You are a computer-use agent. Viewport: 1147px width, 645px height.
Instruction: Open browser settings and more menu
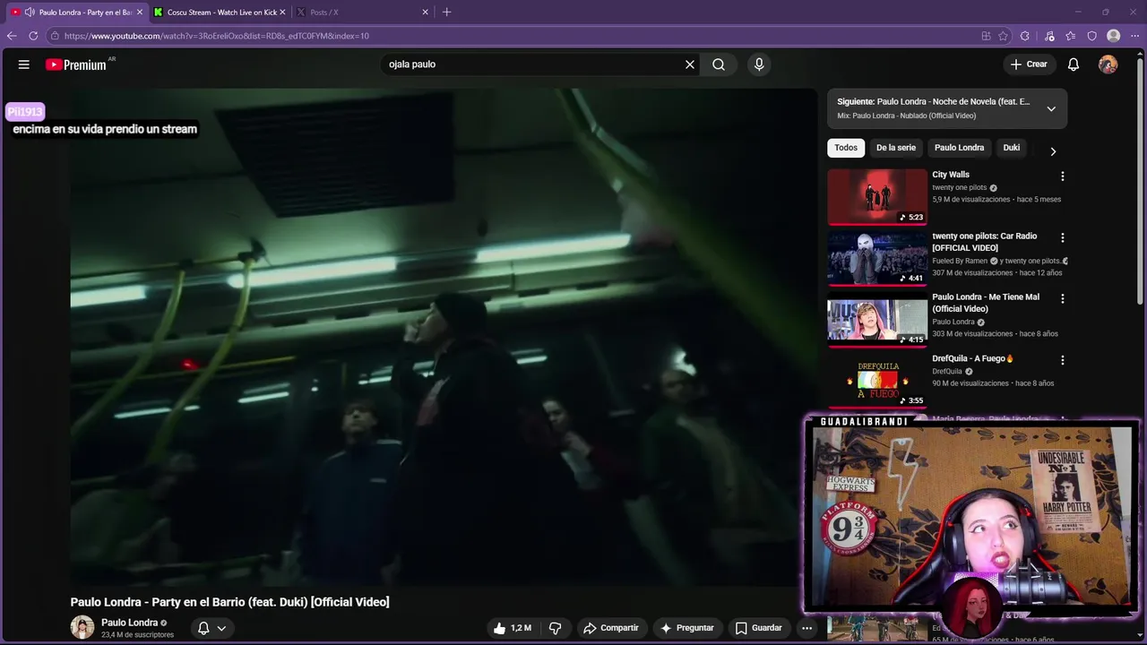(1134, 36)
